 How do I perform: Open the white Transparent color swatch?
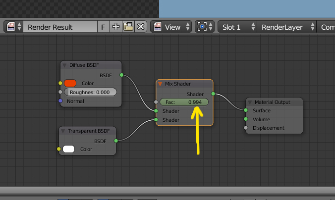click(68, 149)
